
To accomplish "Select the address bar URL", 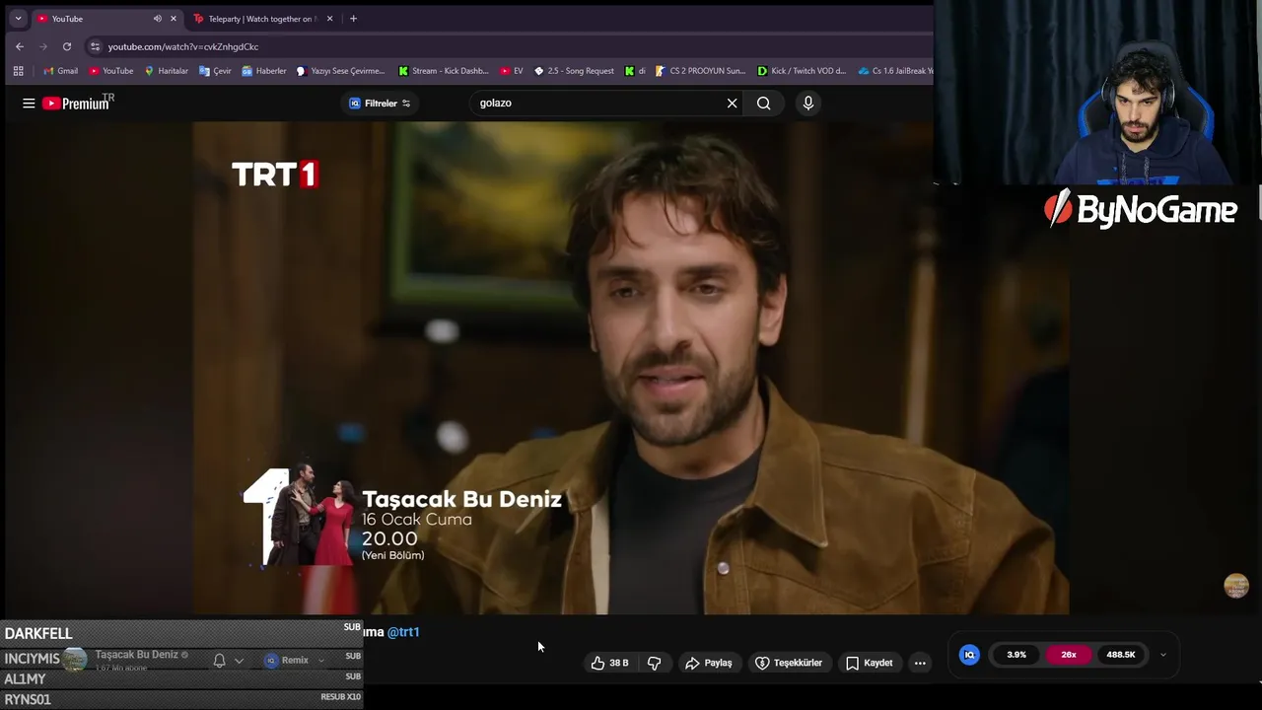I will tap(183, 46).
